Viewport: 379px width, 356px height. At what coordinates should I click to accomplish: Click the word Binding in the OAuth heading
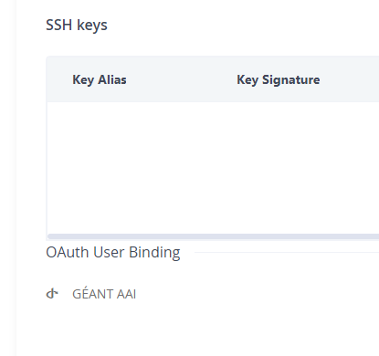pyautogui.click(x=154, y=253)
